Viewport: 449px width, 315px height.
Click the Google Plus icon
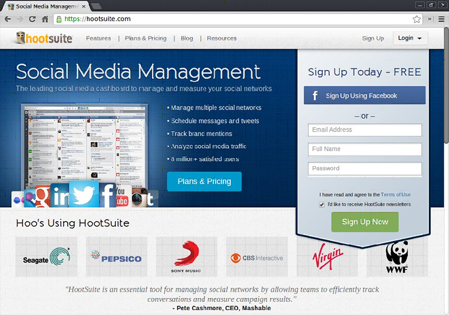click(x=41, y=197)
